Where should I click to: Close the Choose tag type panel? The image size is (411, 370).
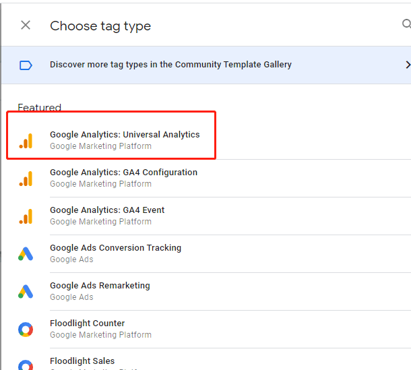pos(26,26)
